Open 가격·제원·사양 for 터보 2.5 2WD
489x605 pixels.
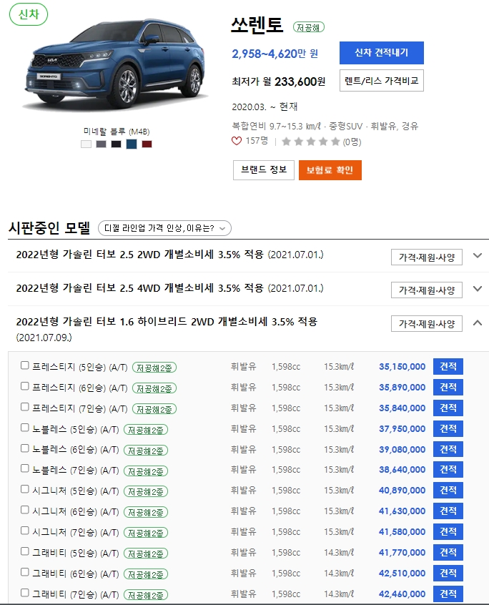[x=427, y=257]
